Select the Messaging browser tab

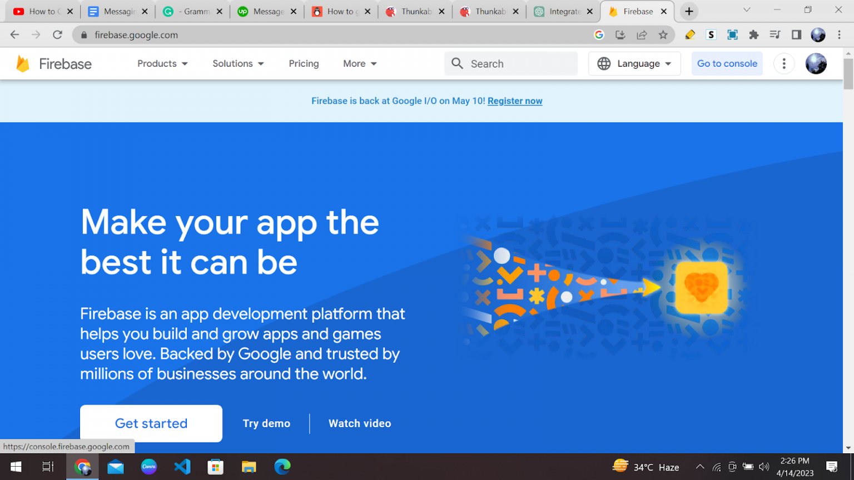coord(114,11)
